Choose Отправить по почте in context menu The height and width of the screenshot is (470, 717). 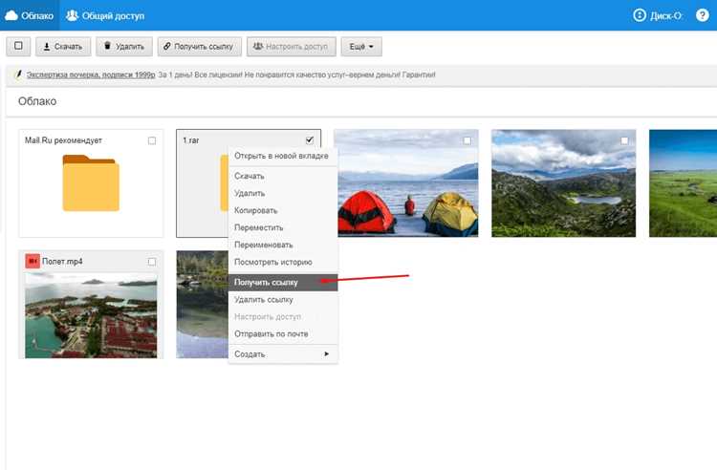283,334
